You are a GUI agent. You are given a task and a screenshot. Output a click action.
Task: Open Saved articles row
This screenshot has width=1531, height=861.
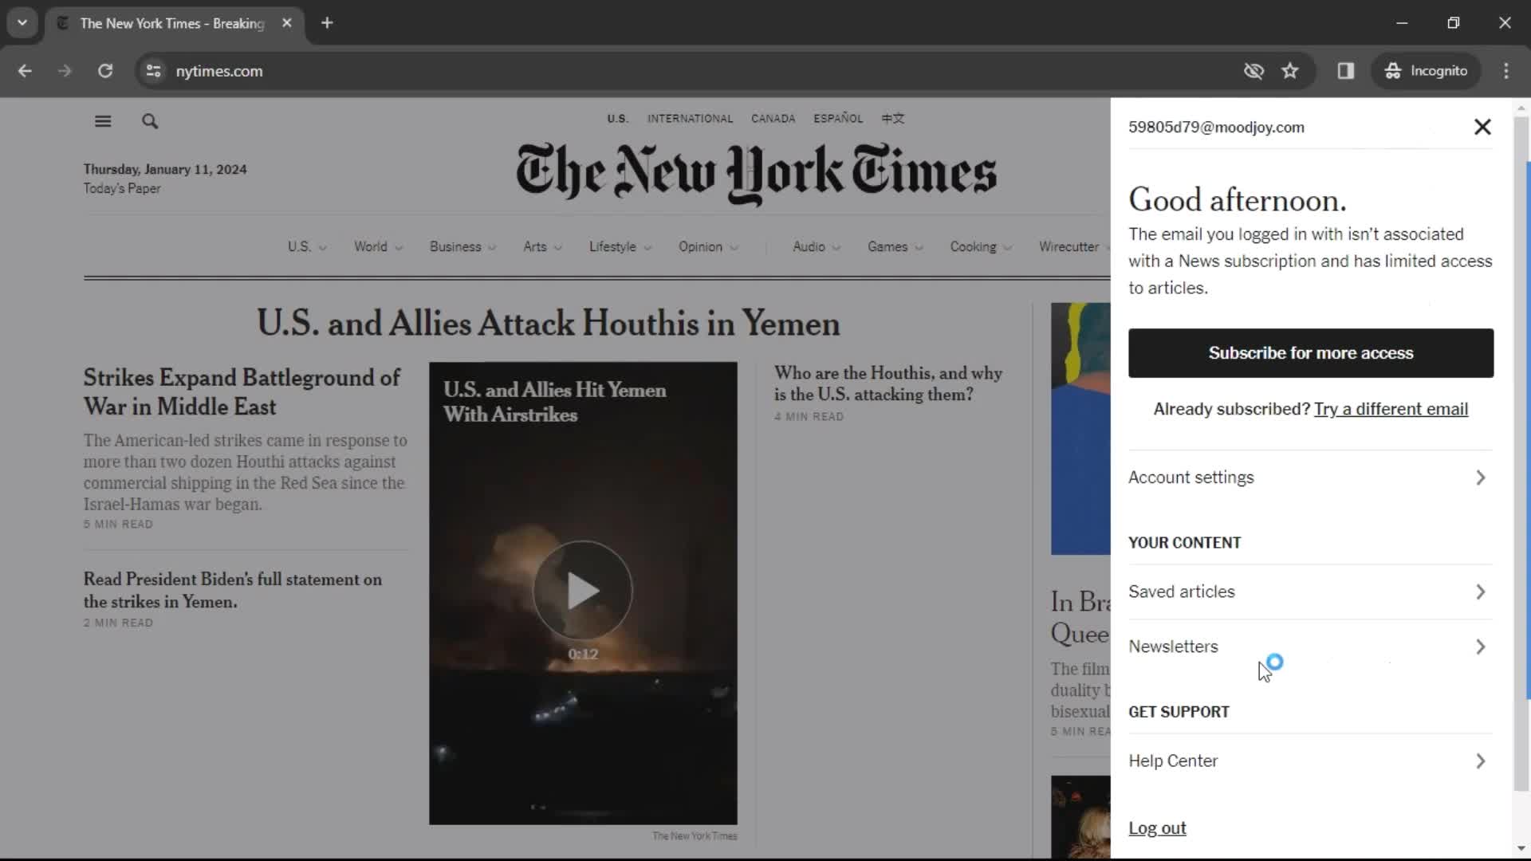(1310, 592)
